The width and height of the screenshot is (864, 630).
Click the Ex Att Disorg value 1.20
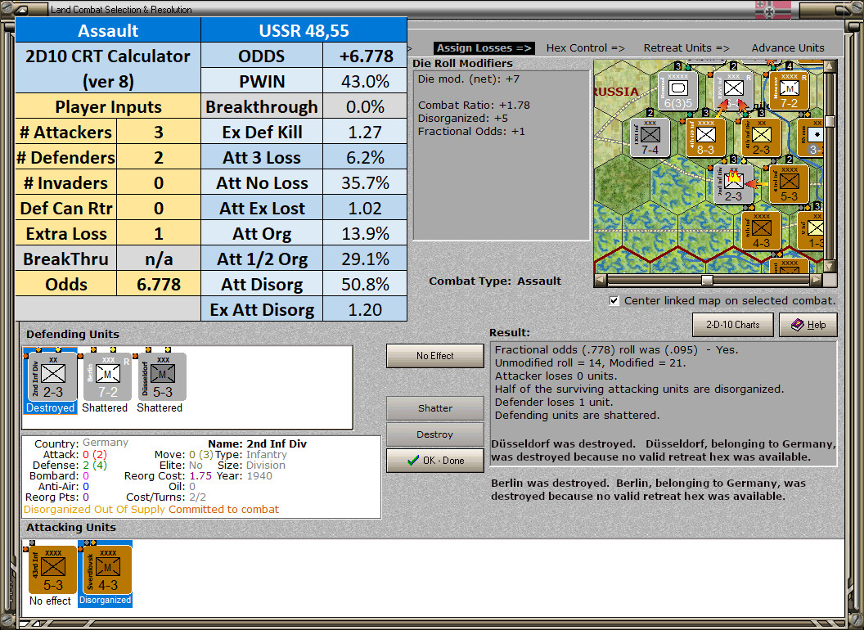365,309
